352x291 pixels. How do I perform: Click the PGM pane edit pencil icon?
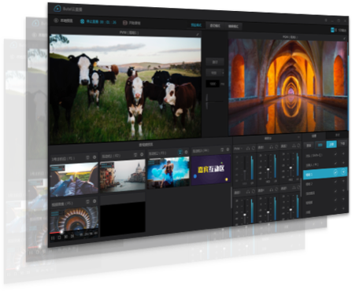coord(344,39)
